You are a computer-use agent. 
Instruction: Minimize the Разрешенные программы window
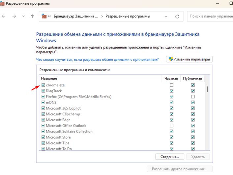(218, 3)
